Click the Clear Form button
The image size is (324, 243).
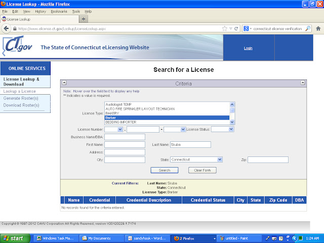coord(202,170)
